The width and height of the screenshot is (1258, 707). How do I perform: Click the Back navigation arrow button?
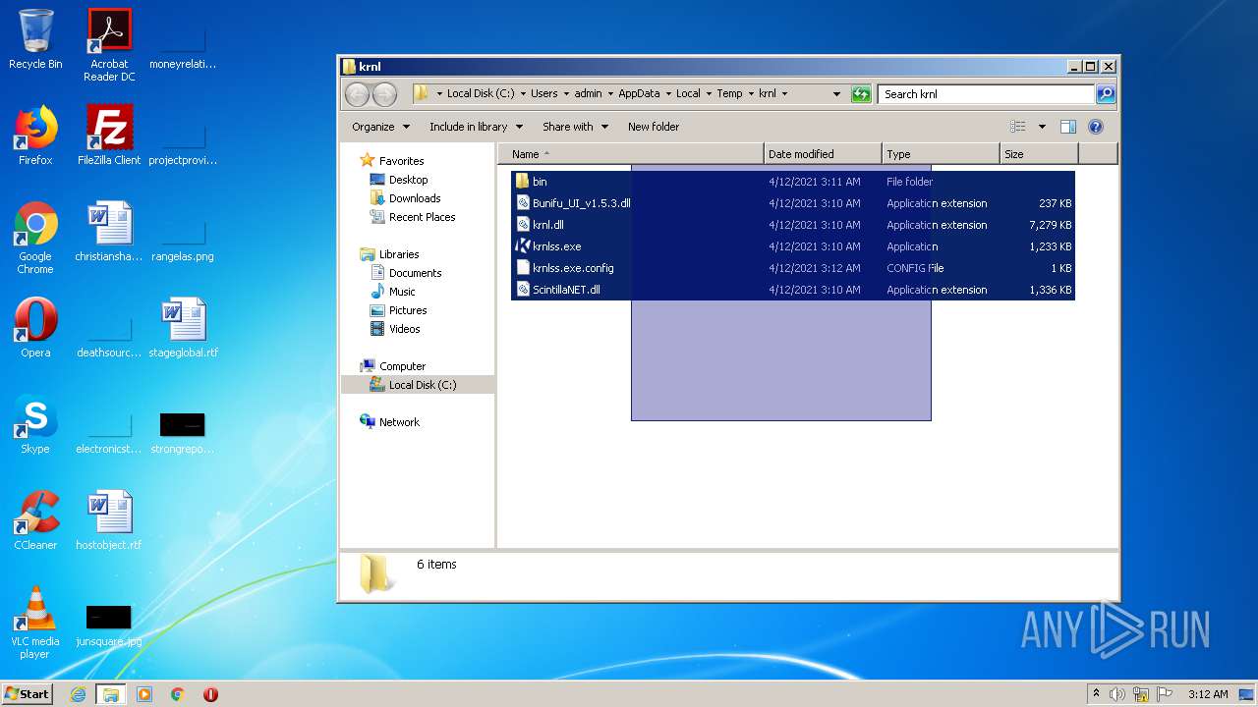357,94
